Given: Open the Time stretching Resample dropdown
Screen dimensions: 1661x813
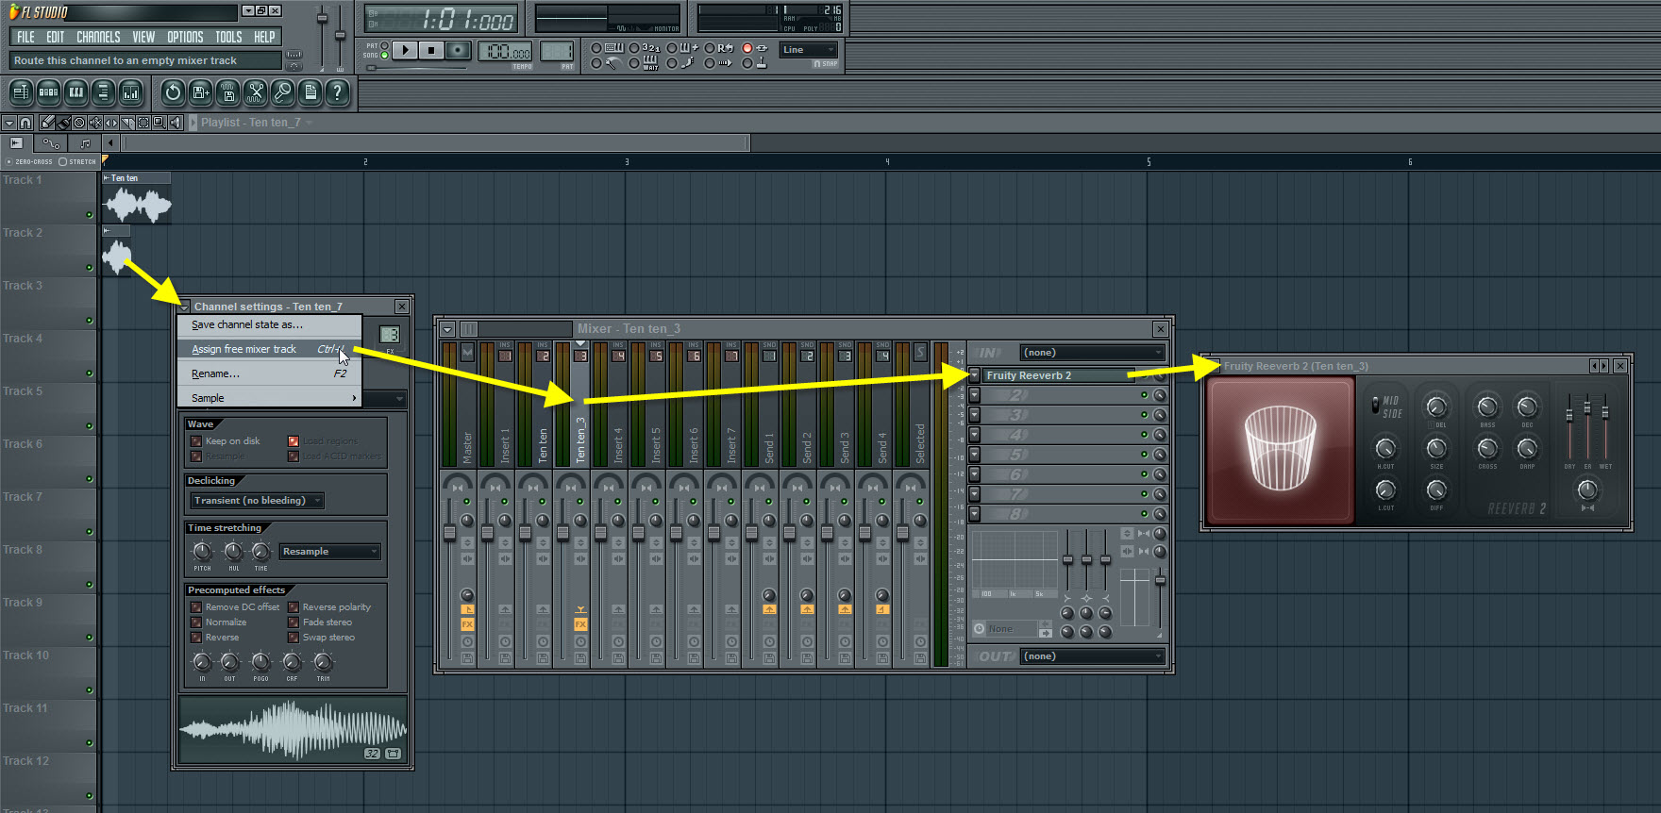Looking at the screenshot, I should pos(329,552).
